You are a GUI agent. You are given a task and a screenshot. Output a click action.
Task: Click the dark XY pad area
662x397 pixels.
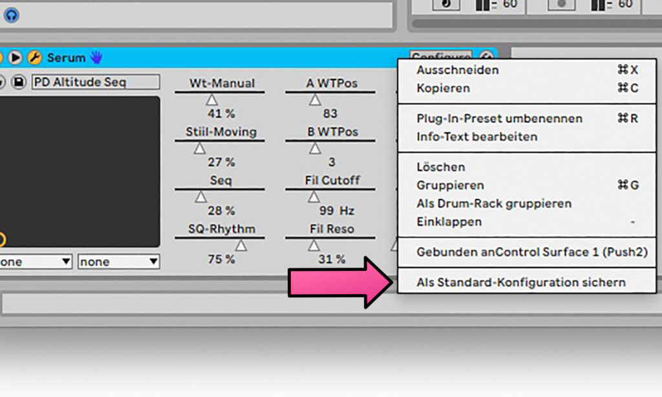pos(80,171)
